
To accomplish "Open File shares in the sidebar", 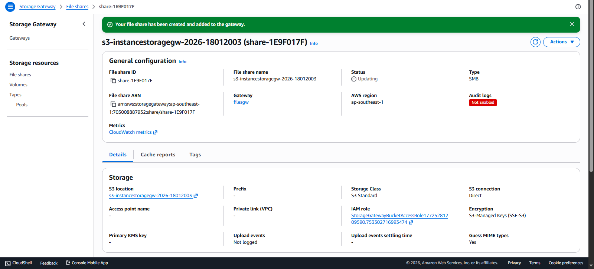I will click(x=20, y=75).
